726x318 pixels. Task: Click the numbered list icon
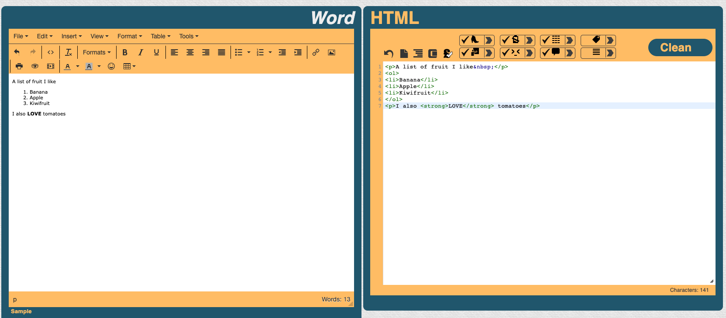(x=260, y=52)
